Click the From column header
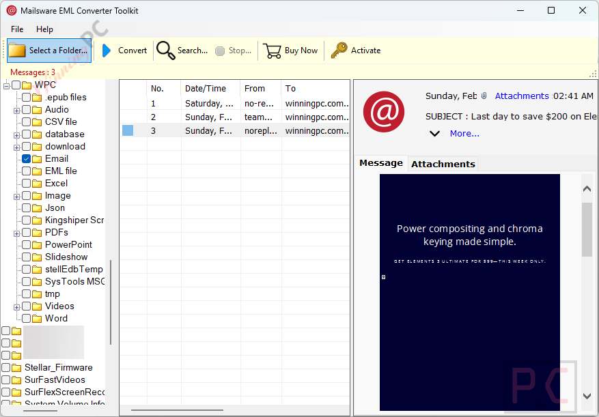The width and height of the screenshot is (599, 417). click(261, 89)
